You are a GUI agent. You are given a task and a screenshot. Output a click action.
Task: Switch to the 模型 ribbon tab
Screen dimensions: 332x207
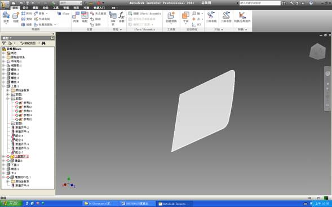point(36,8)
